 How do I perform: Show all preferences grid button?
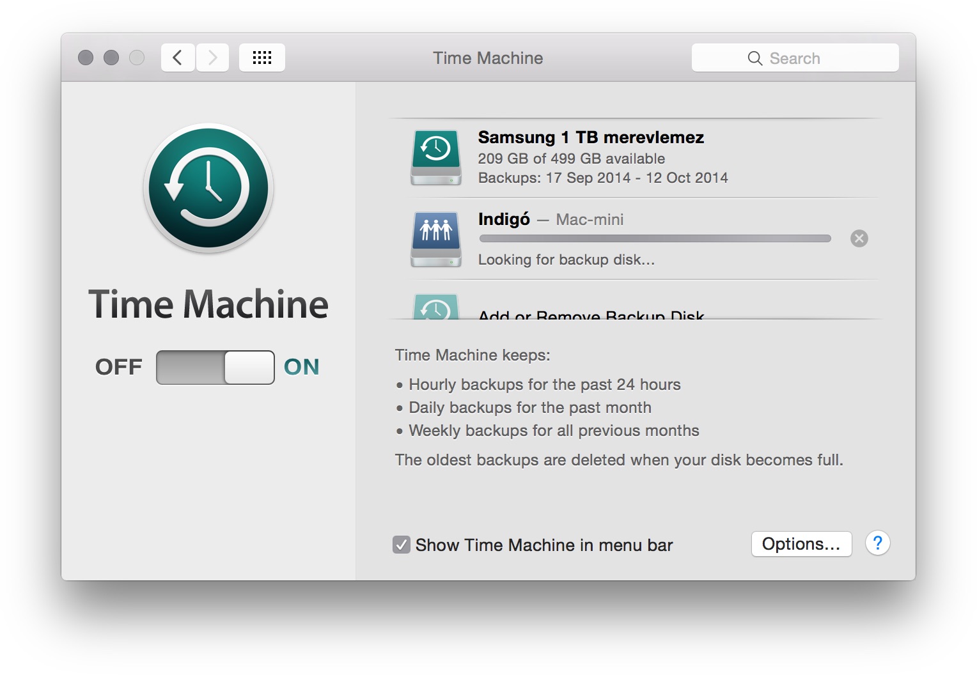262,58
